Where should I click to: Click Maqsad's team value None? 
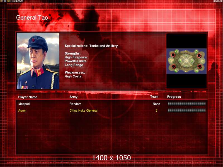pos(156,104)
